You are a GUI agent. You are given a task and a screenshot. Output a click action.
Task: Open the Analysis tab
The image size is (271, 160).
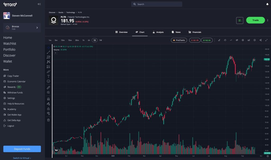(x=158, y=32)
